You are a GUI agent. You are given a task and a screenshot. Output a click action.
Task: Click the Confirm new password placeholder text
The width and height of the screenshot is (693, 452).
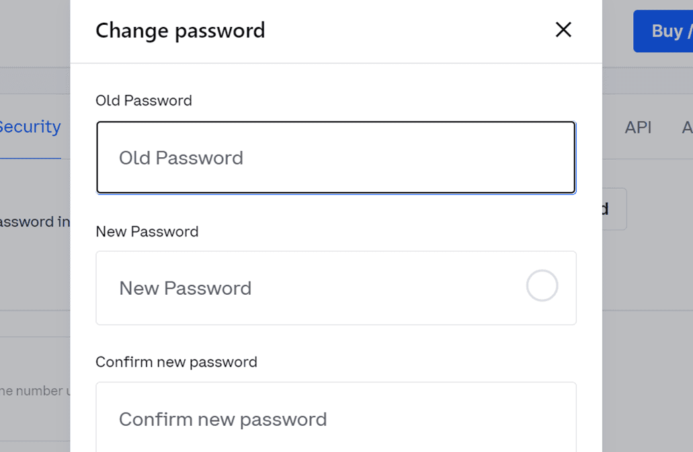pos(222,419)
